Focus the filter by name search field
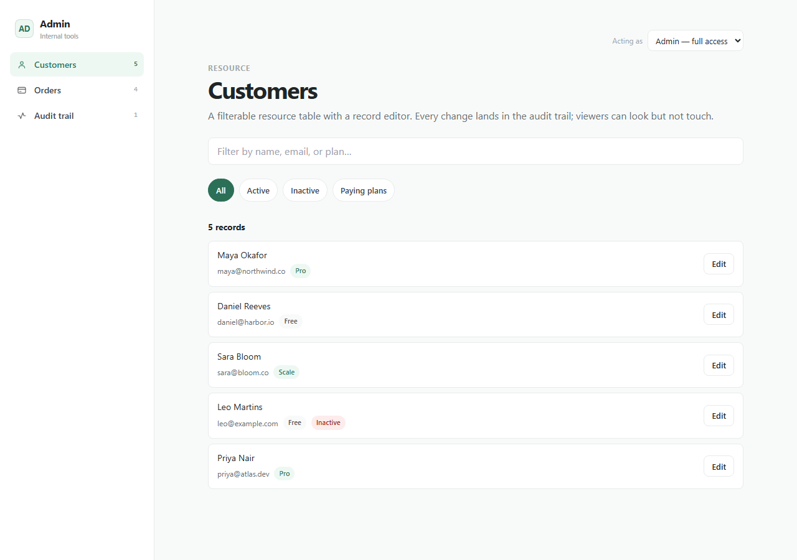Viewport: 797px width, 560px height. (476, 151)
